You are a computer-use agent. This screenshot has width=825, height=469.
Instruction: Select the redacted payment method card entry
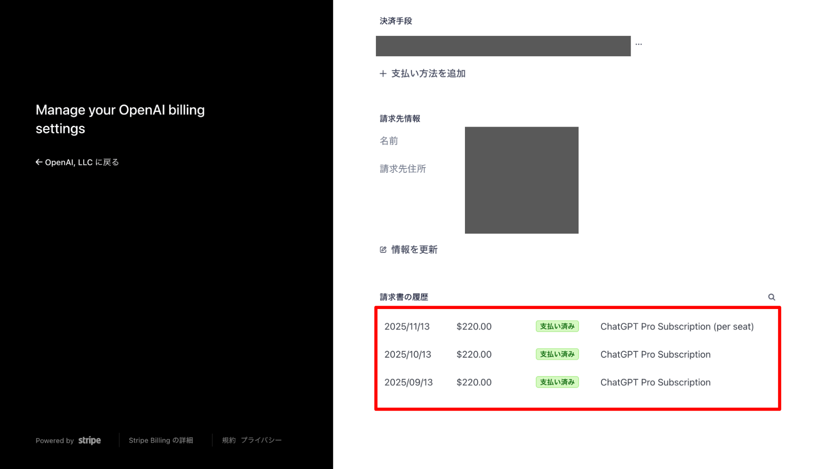click(503, 46)
